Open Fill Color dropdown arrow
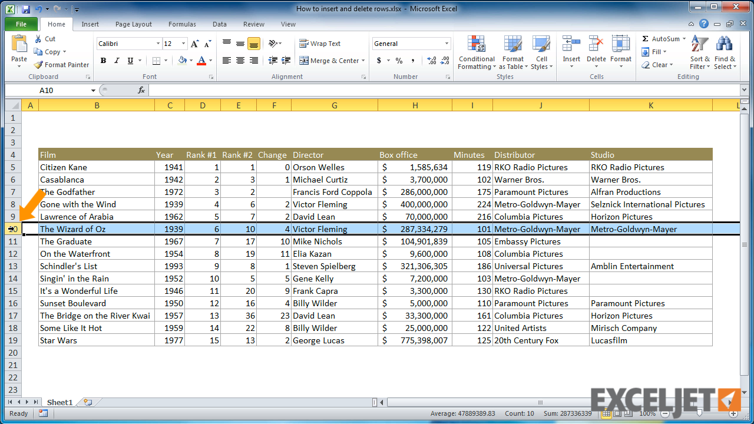The height and width of the screenshot is (424, 754). [x=192, y=61]
